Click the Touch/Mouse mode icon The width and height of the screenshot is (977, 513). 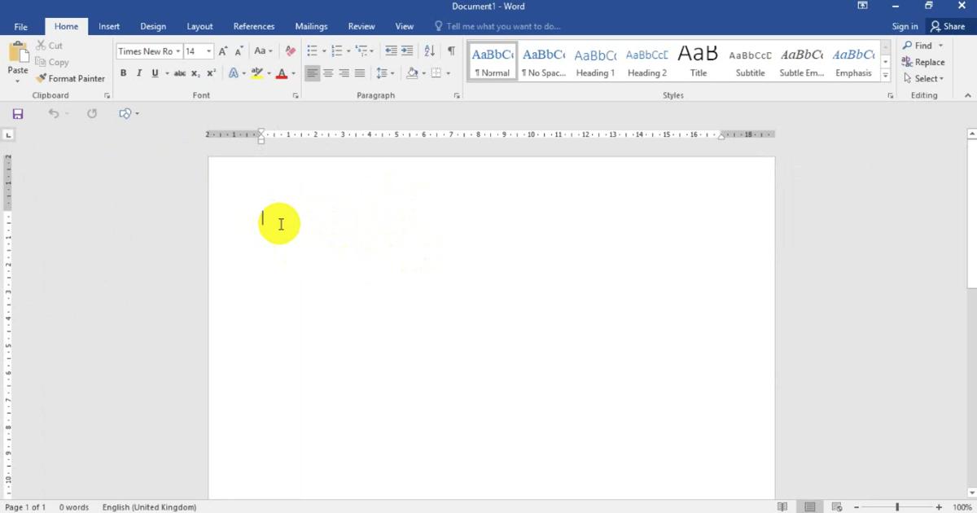click(x=125, y=114)
